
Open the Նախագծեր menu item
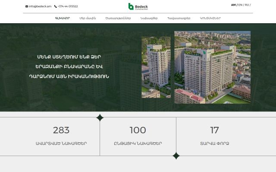(x=149, y=18)
